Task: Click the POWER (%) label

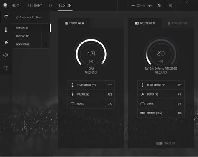Action: pyautogui.click(x=152, y=94)
